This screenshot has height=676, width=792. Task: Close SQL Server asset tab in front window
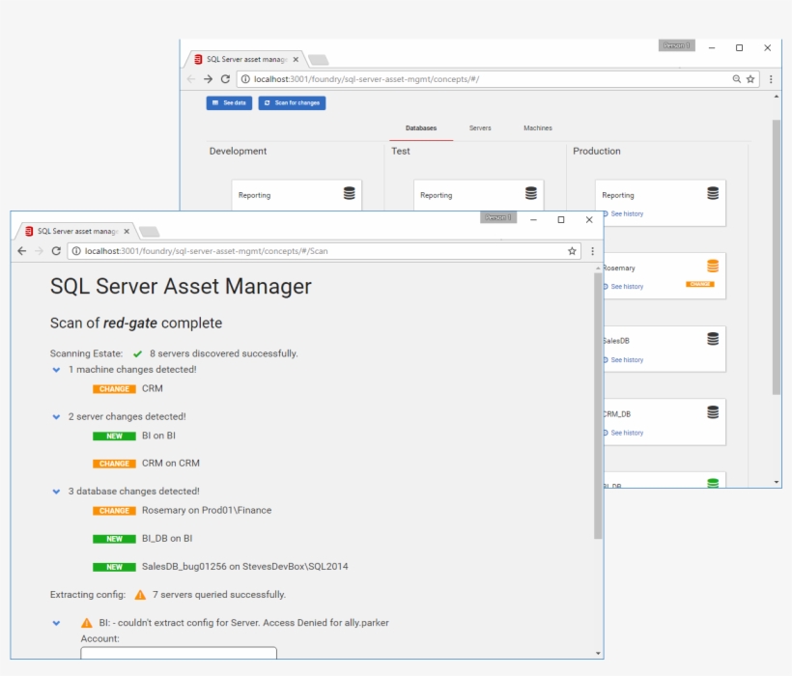point(127,231)
